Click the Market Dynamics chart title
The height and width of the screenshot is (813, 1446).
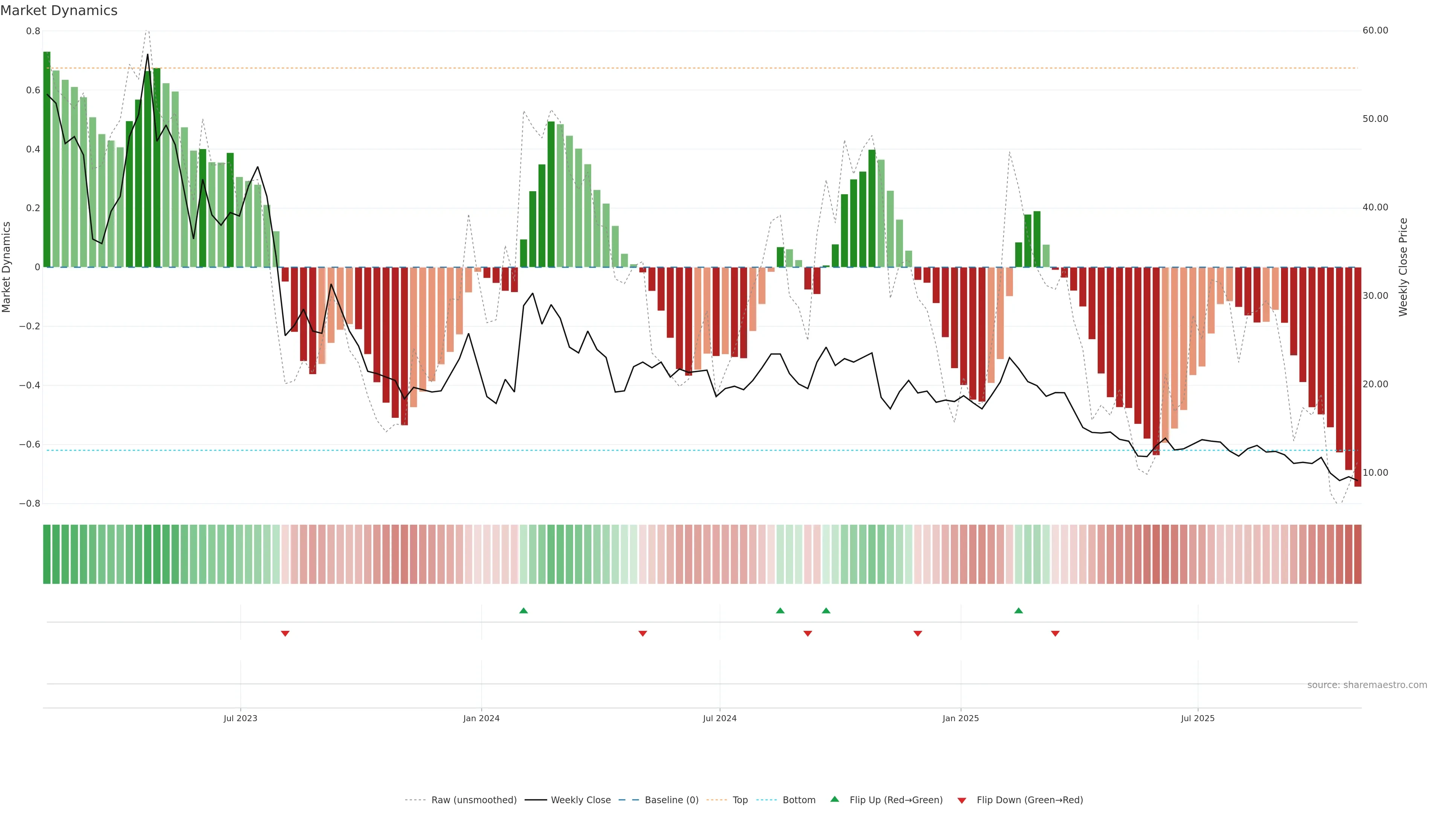[x=59, y=11]
